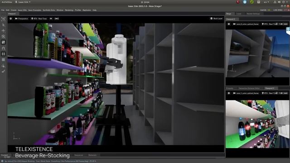Screen dimensions: 290x163
Task: Click the calendar-style tray icon in the top bar
Action: coord(259,2)
